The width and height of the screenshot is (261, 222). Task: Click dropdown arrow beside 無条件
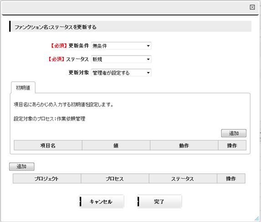[x=148, y=46]
